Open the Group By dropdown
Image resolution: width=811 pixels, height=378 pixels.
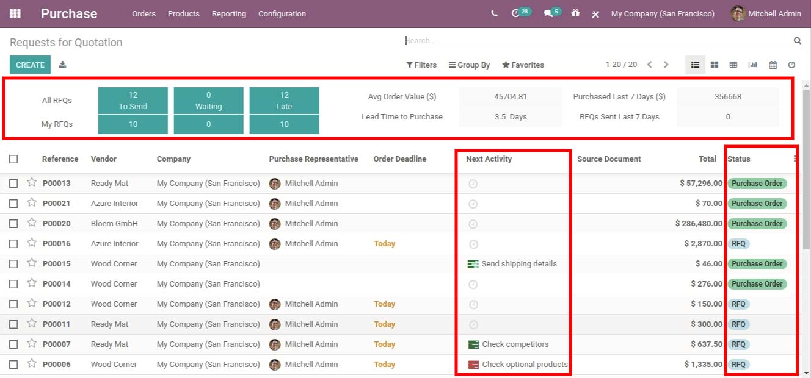[469, 65]
